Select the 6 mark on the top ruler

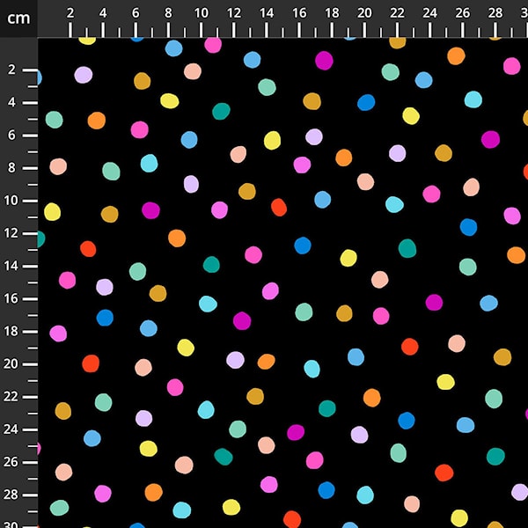[136, 13]
